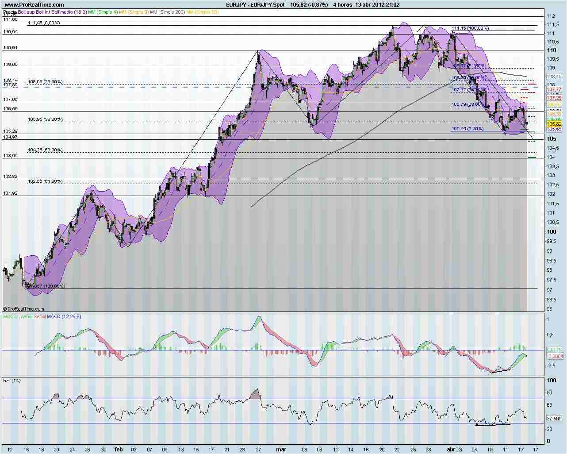Viewport: 567px width, 454px height.
Task: Click the ProRealTime copyright link on the chart
Action: click(x=24, y=309)
